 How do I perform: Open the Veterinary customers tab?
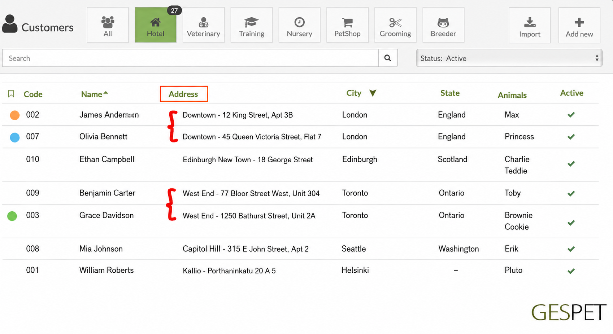pyautogui.click(x=204, y=25)
